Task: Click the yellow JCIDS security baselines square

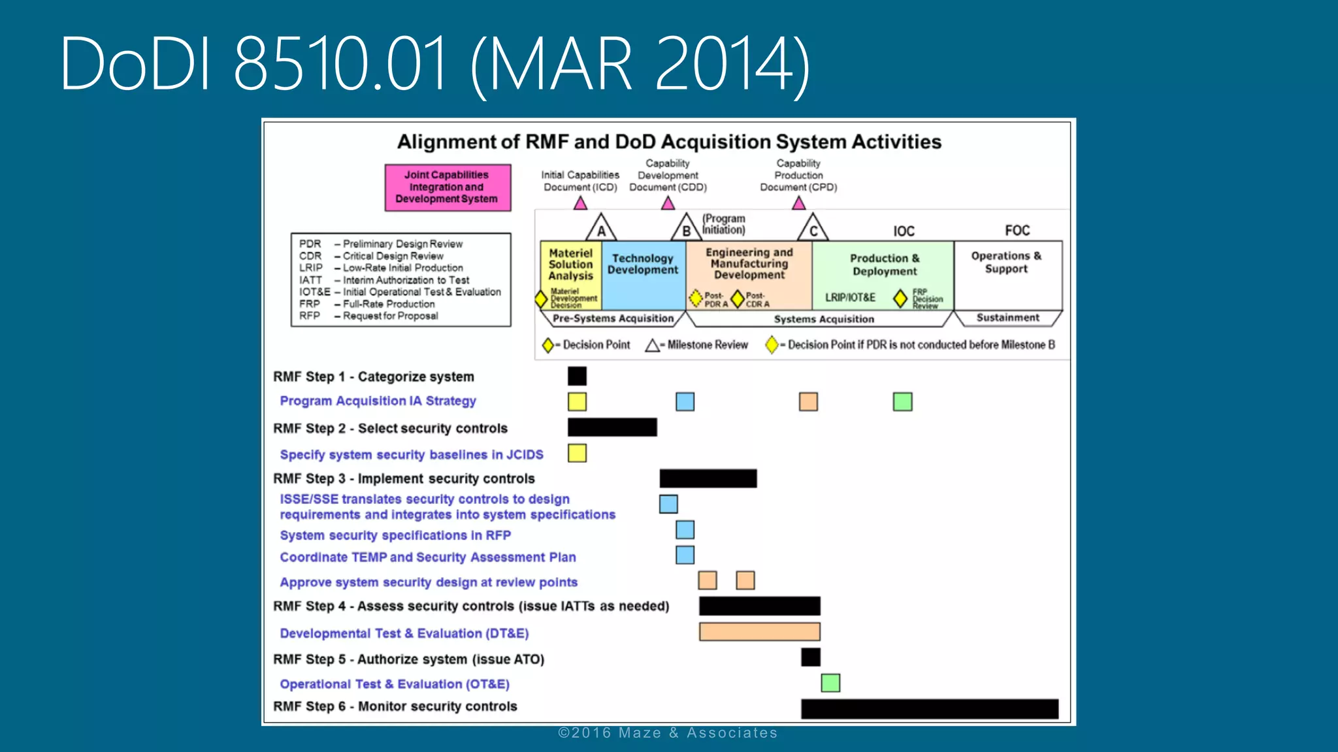Action: click(x=577, y=453)
